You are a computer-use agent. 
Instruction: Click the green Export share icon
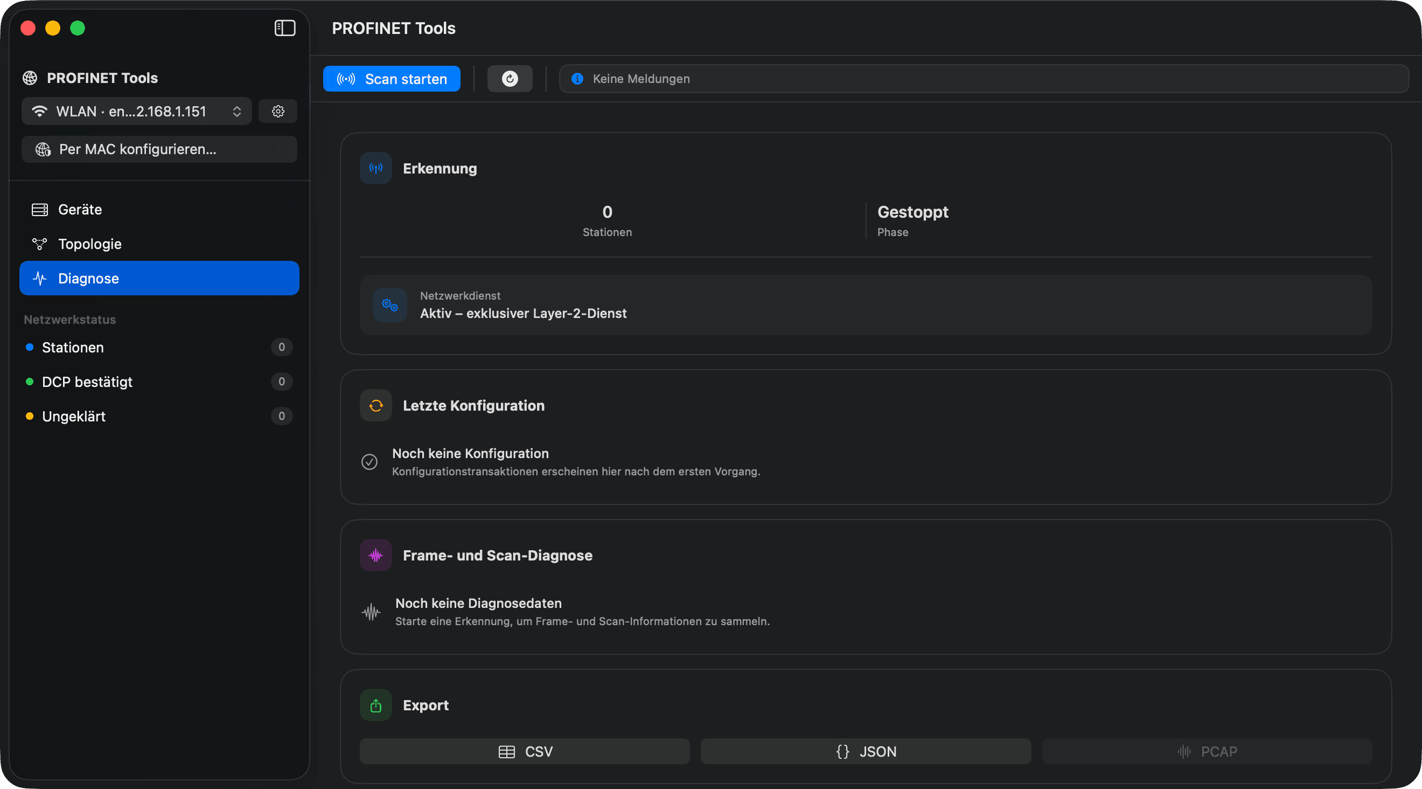(376, 705)
